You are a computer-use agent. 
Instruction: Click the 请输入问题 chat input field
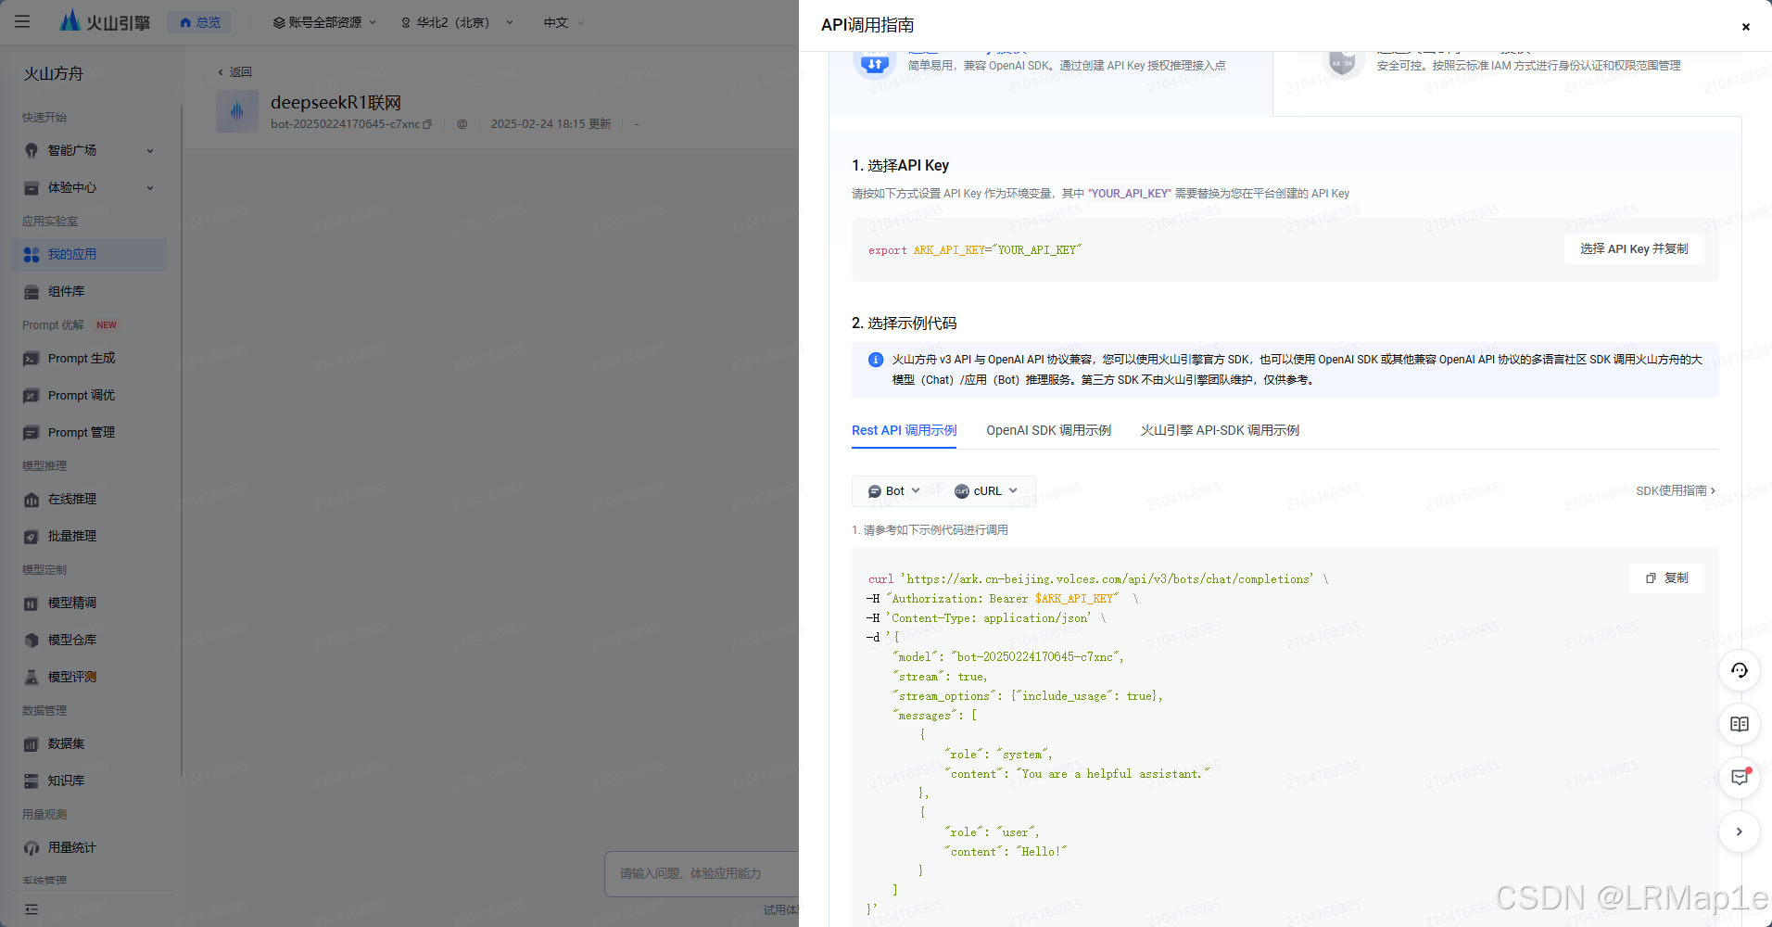coord(702,873)
